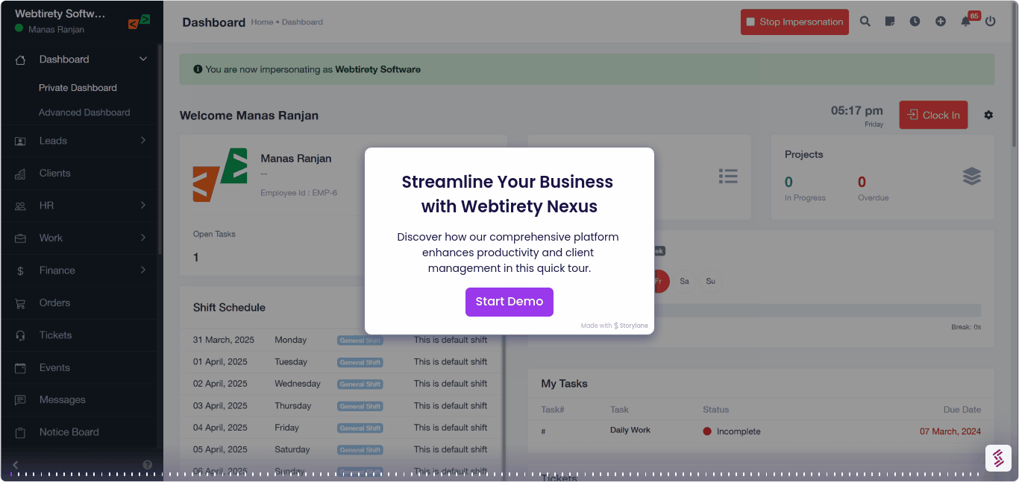Open Tickets menu item
Image resolution: width=1019 pixels, height=482 pixels.
pyautogui.click(x=56, y=335)
